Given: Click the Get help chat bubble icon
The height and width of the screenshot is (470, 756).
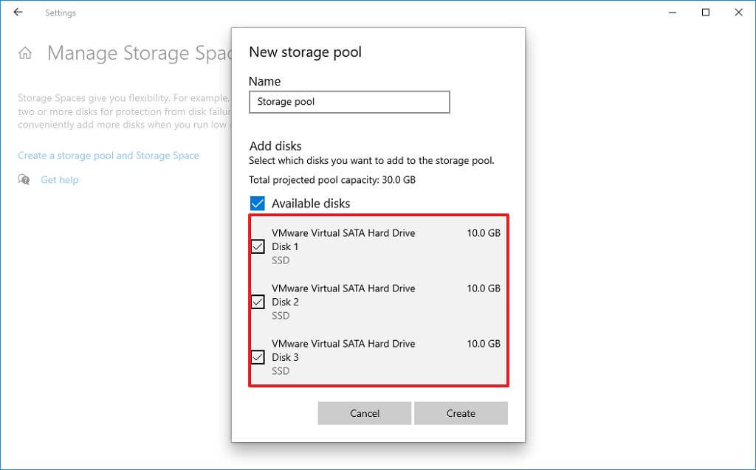Looking at the screenshot, I should (x=24, y=180).
